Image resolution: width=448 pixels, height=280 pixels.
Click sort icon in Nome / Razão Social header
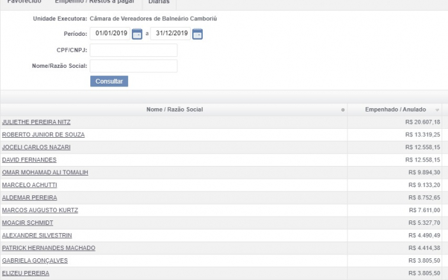pos(343,110)
